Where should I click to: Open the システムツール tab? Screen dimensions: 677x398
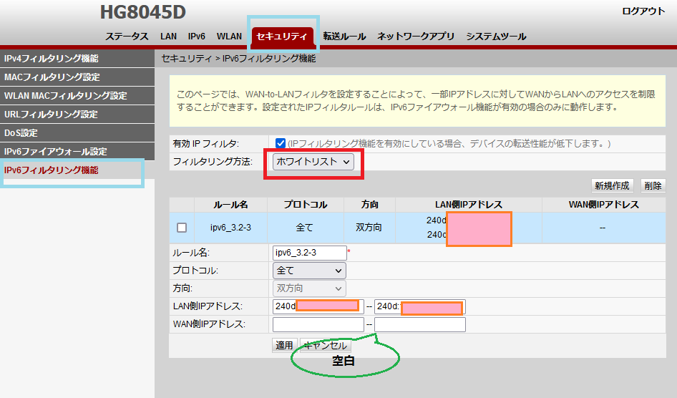(x=496, y=37)
